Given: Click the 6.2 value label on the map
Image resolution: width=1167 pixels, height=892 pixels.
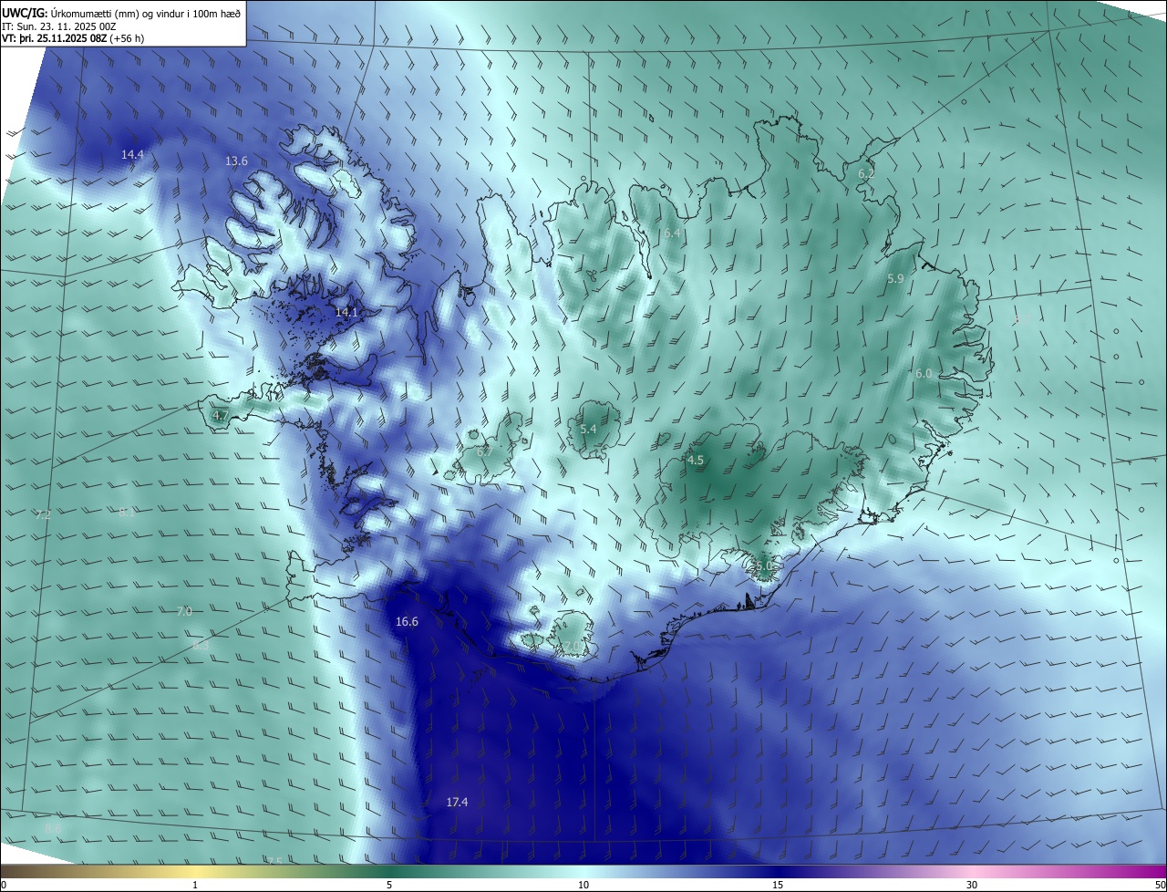Looking at the screenshot, I should coord(866,173).
